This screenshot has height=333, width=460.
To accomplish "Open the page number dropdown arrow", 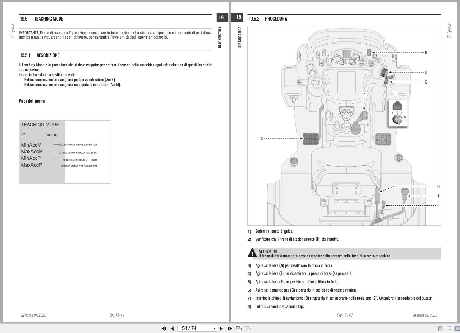I will pos(214,328).
